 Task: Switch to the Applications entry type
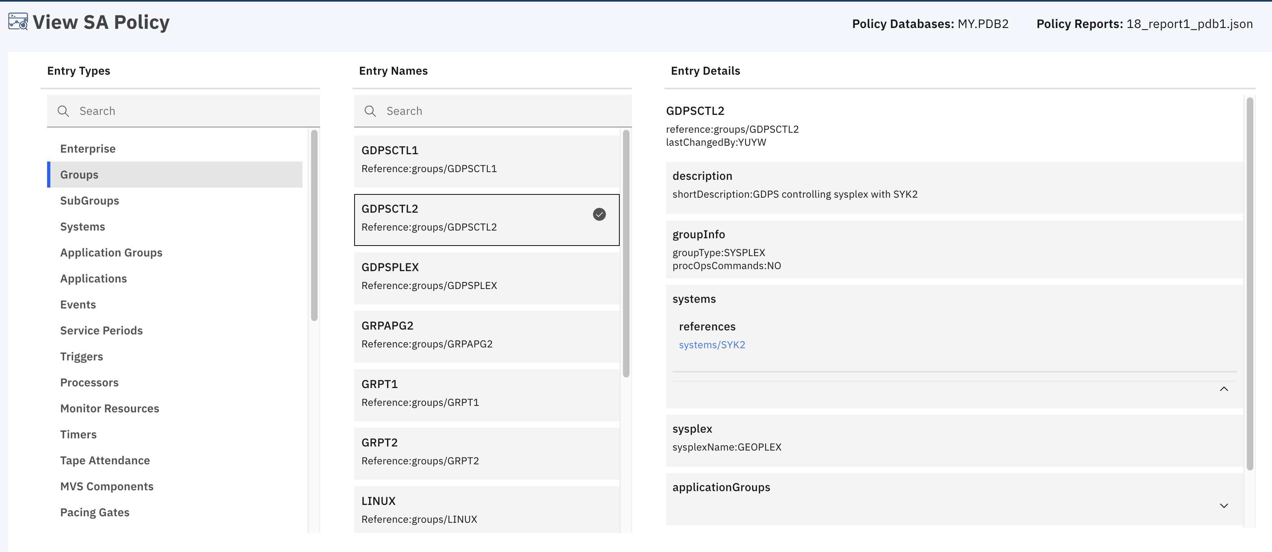coord(93,278)
